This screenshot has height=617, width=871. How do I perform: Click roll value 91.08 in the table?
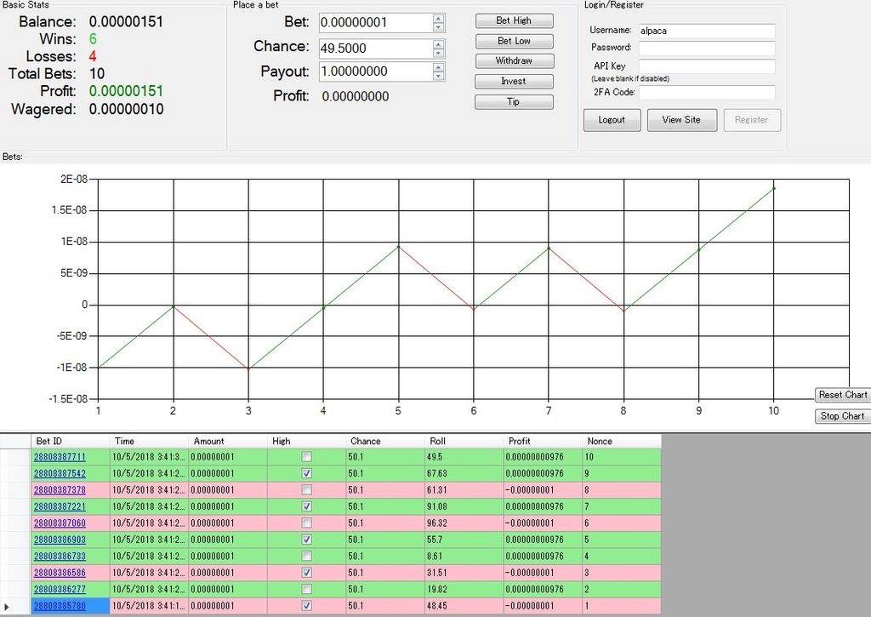click(x=437, y=506)
